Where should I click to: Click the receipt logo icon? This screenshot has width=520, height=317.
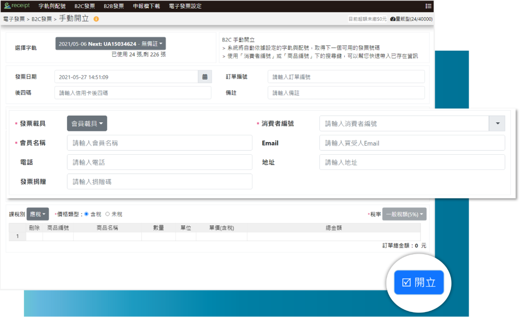(x=7, y=6)
